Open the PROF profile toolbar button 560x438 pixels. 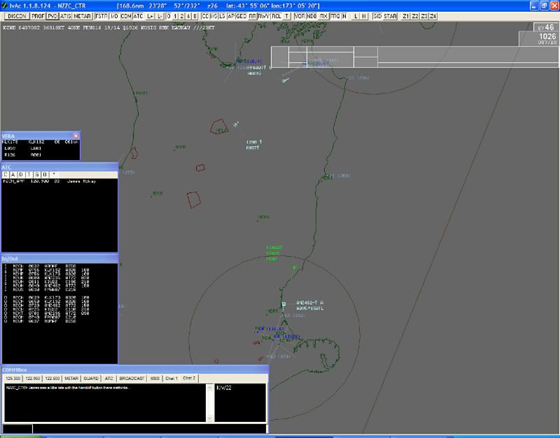[x=38, y=15]
